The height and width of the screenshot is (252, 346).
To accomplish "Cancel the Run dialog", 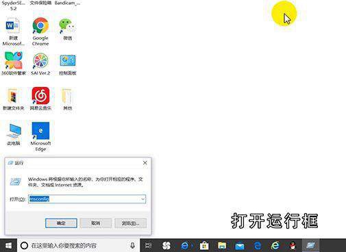I will pyautogui.click(x=96, y=223).
